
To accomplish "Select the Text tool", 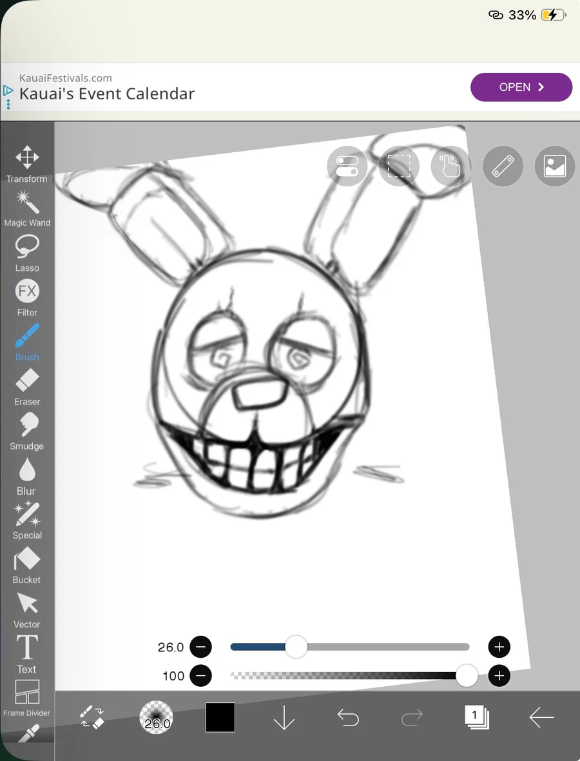I will coord(26,654).
